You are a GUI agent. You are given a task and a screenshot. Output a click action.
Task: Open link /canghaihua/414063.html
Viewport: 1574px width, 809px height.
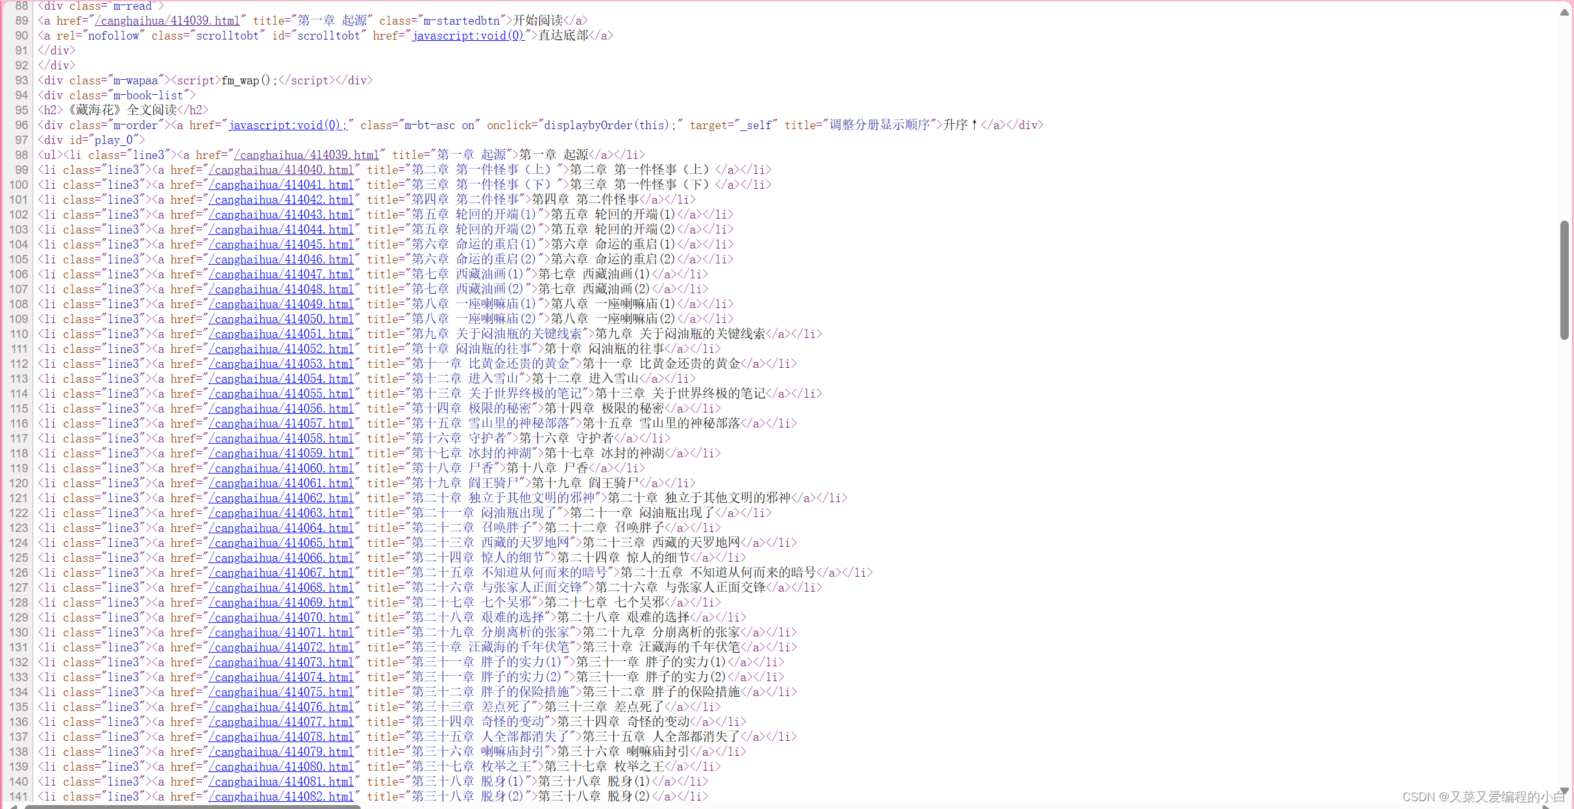(281, 513)
